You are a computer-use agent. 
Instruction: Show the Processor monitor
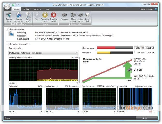(x=65, y=17)
